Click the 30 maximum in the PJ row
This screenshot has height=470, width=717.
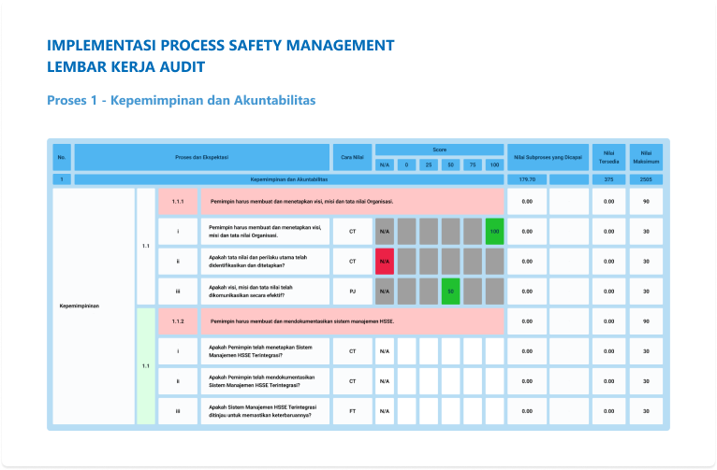(x=646, y=292)
